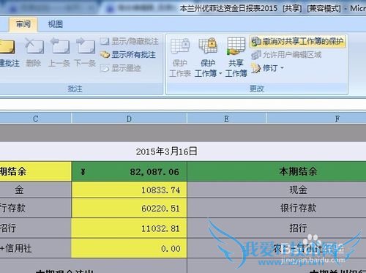
Task: Click 允许用户编辑区域
Action: 286,55
